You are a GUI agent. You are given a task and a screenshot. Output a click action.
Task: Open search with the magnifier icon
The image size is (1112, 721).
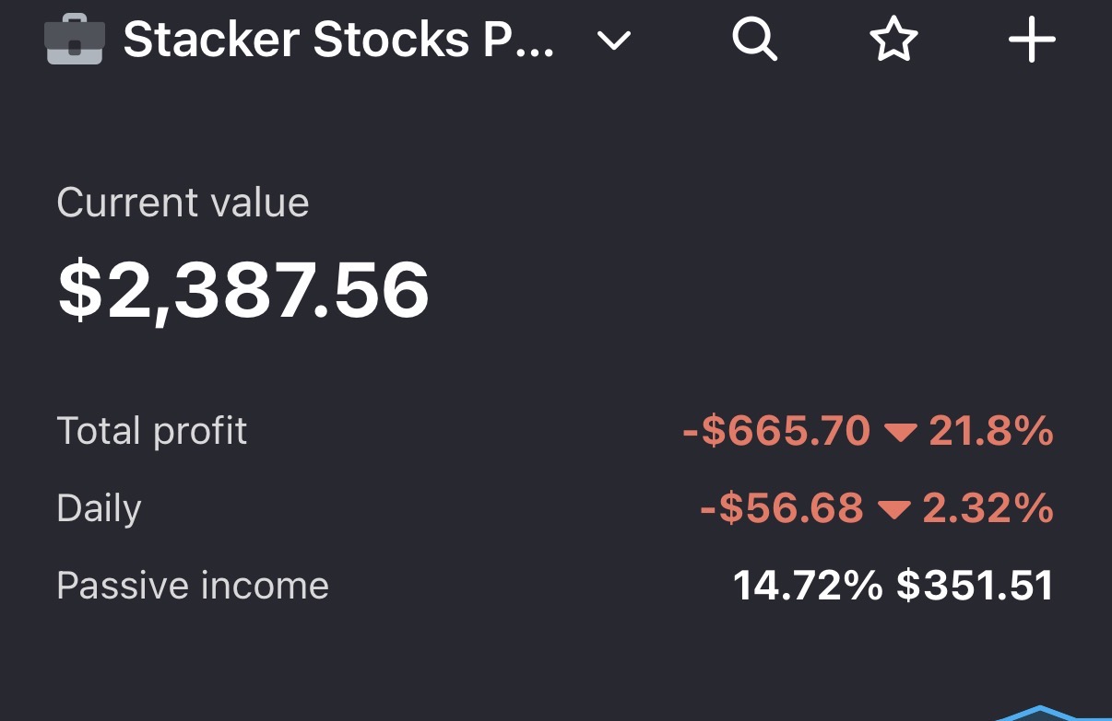click(x=754, y=41)
